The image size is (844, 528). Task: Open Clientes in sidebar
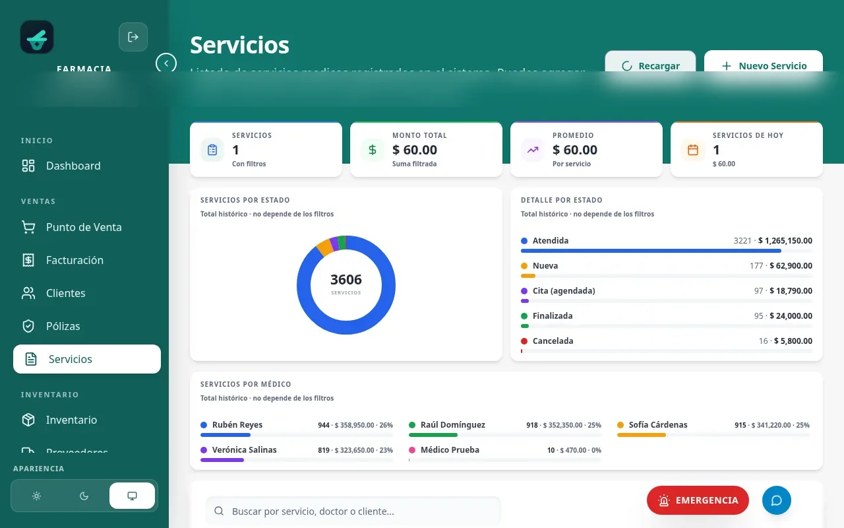(x=87, y=293)
